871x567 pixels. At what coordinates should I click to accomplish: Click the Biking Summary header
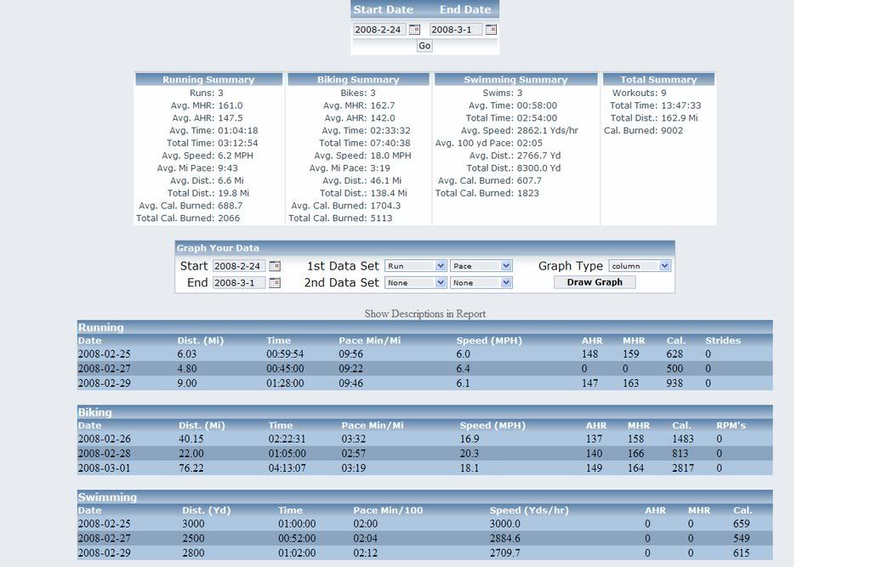click(x=358, y=79)
